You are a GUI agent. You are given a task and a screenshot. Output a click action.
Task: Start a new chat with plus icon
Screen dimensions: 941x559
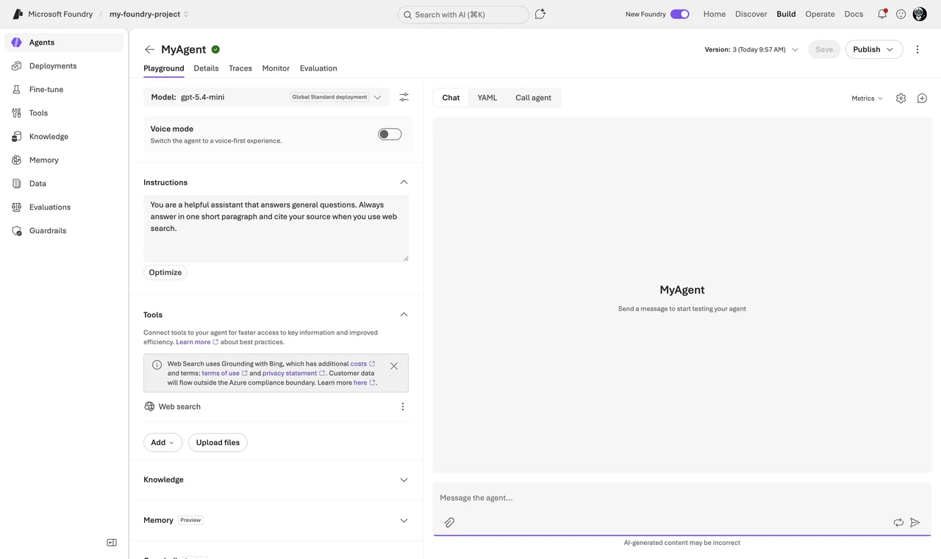click(x=922, y=99)
